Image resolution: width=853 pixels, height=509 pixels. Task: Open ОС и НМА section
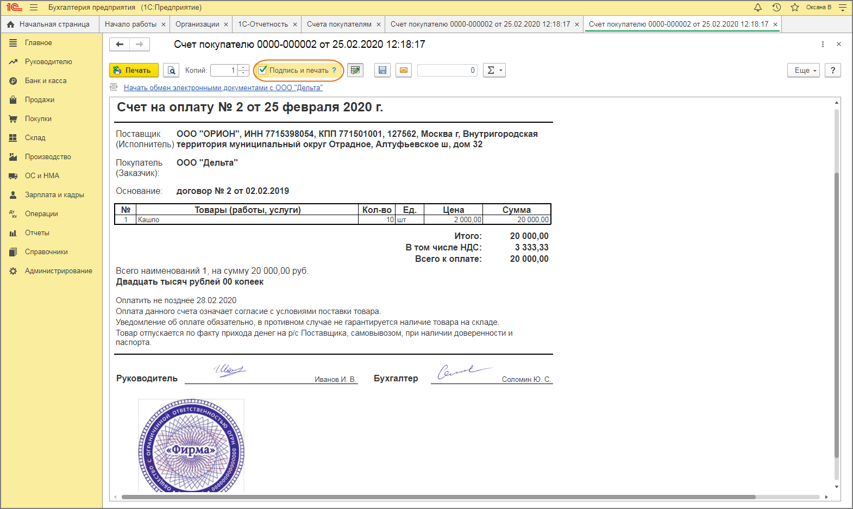(52, 175)
